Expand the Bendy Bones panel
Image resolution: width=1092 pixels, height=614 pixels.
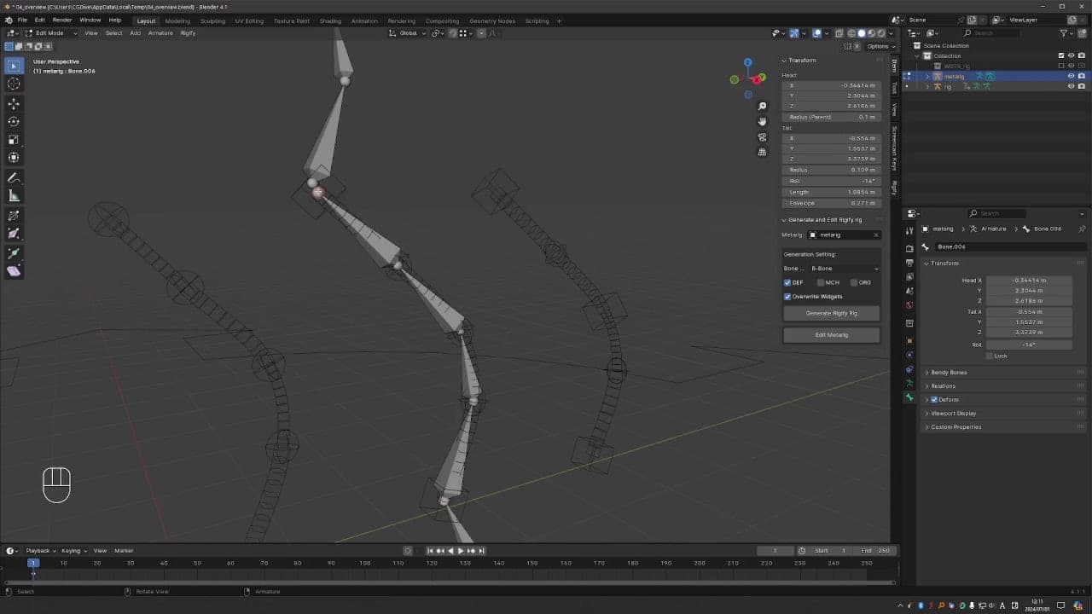point(949,373)
